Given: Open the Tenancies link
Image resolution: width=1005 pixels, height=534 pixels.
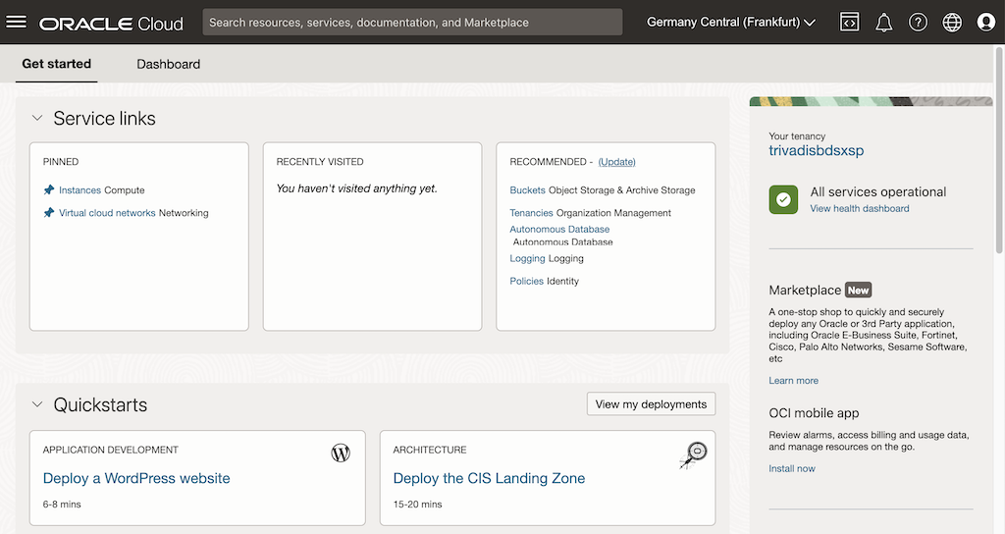Looking at the screenshot, I should 531,212.
